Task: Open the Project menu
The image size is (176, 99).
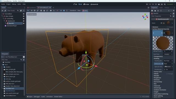Action: click(8, 4)
